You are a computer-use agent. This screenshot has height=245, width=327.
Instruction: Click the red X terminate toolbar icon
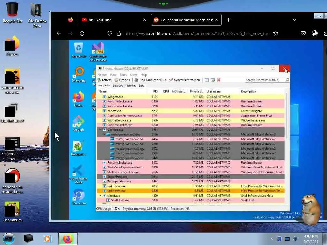(x=219, y=80)
